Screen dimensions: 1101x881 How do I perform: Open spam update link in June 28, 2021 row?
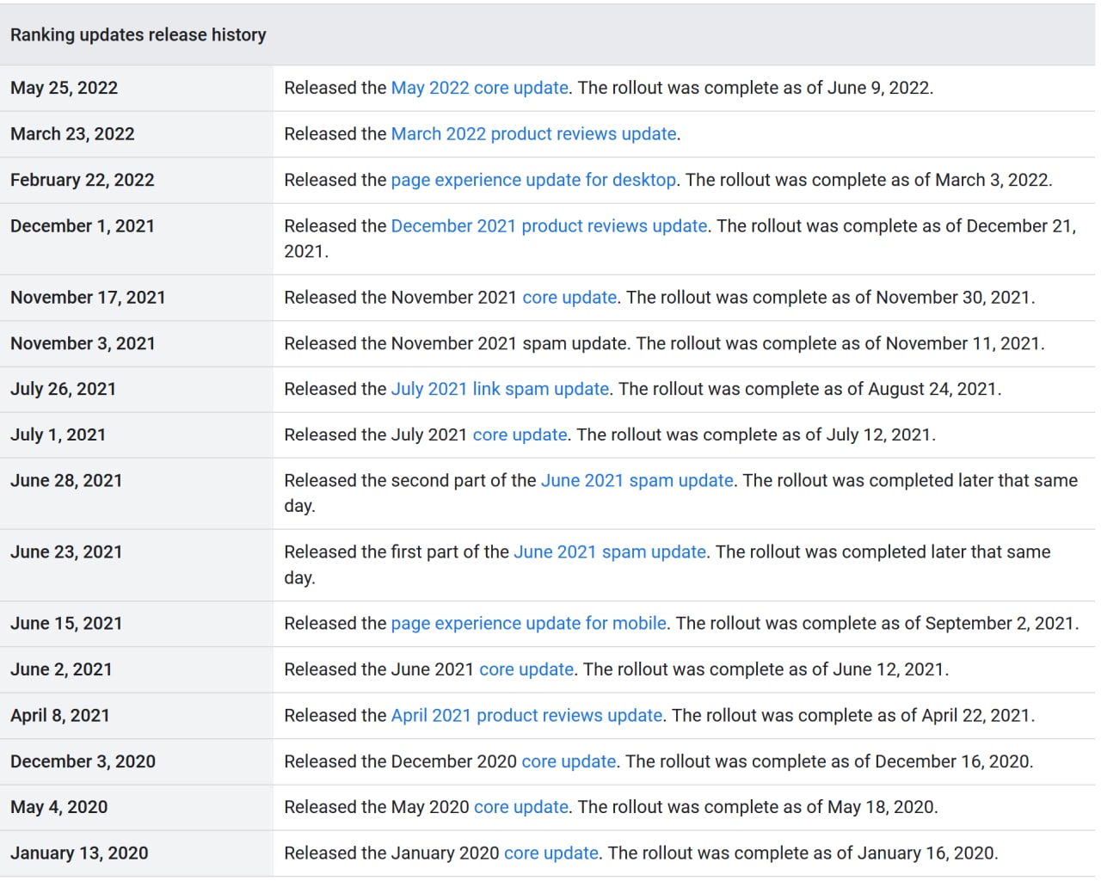point(637,480)
